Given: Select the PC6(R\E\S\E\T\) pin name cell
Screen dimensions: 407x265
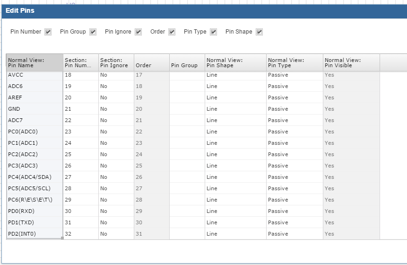Looking at the screenshot, I should click(35, 200).
